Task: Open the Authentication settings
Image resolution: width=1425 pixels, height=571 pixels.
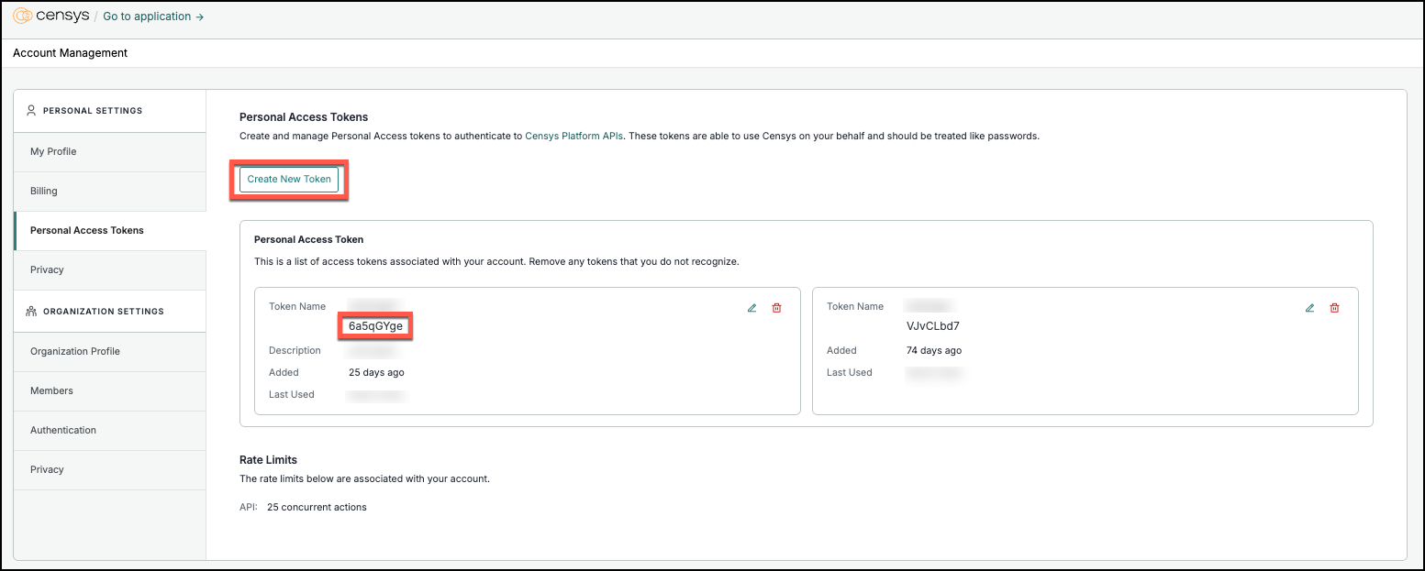Action: (110, 430)
